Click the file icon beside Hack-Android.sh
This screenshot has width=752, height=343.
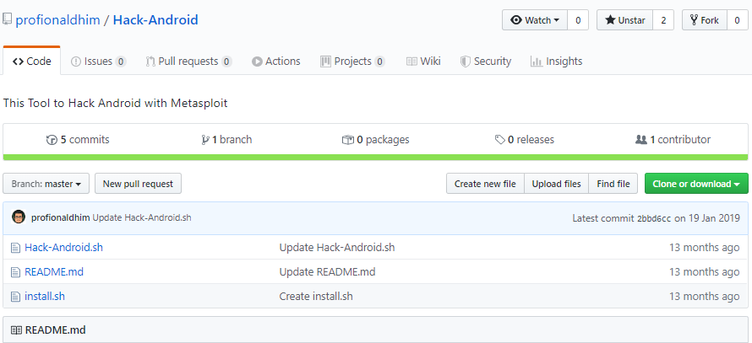click(16, 248)
